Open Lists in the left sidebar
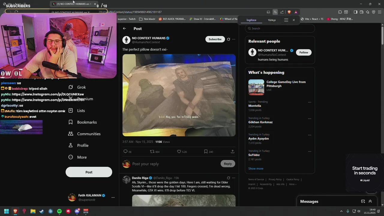 tap(77, 110)
